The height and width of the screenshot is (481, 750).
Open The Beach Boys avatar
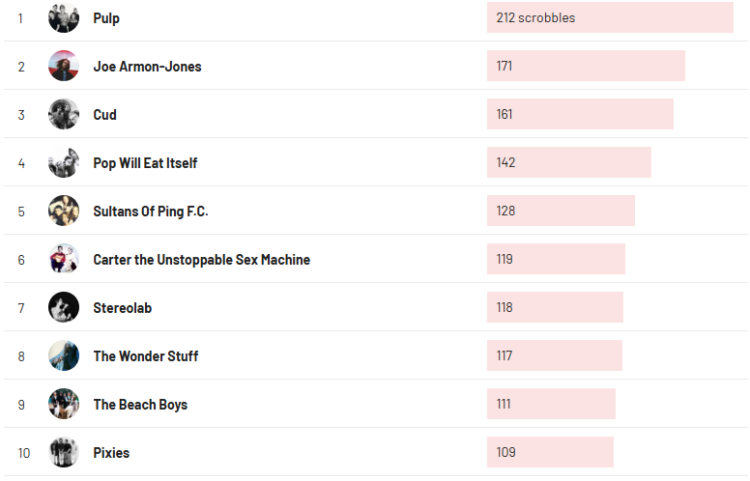tap(64, 404)
